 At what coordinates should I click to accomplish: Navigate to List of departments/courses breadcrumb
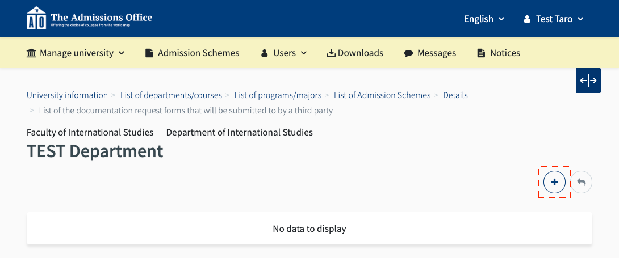tap(171, 95)
